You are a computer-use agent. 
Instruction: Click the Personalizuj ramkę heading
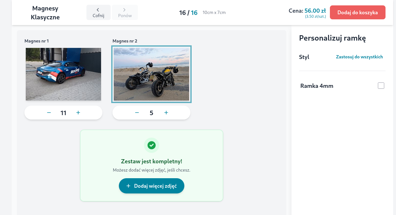coord(332,38)
